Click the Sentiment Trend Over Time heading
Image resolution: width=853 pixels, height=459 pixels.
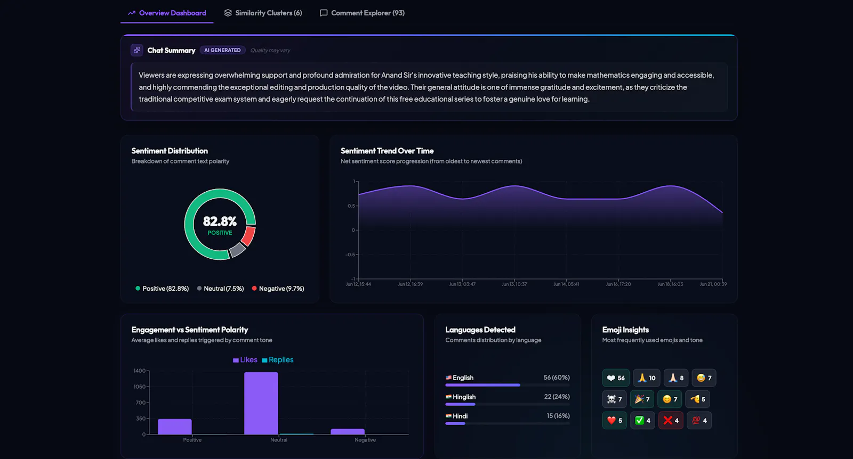387,151
